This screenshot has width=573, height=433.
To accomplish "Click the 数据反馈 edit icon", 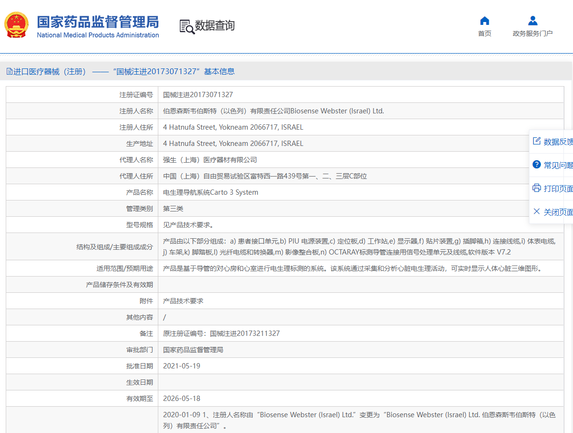I will pyautogui.click(x=537, y=141).
